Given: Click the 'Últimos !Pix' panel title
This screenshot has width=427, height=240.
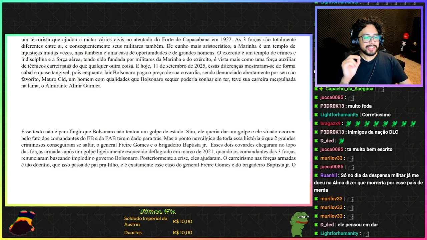Looking at the screenshot, I should [157, 211].
